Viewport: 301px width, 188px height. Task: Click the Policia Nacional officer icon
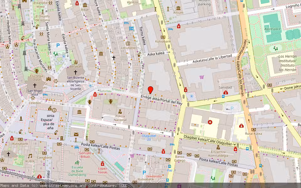pos(120,112)
